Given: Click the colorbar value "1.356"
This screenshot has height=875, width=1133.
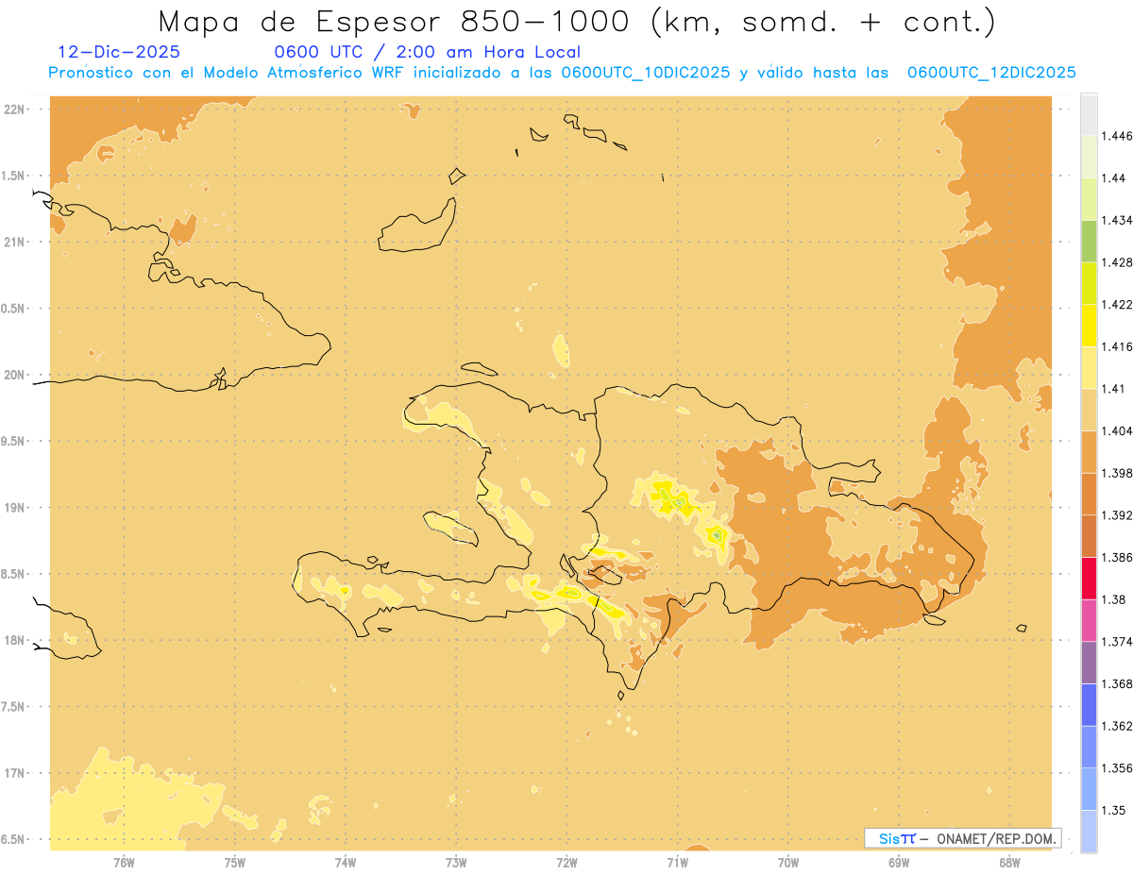Looking at the screenshot, I should (1117, 768).
